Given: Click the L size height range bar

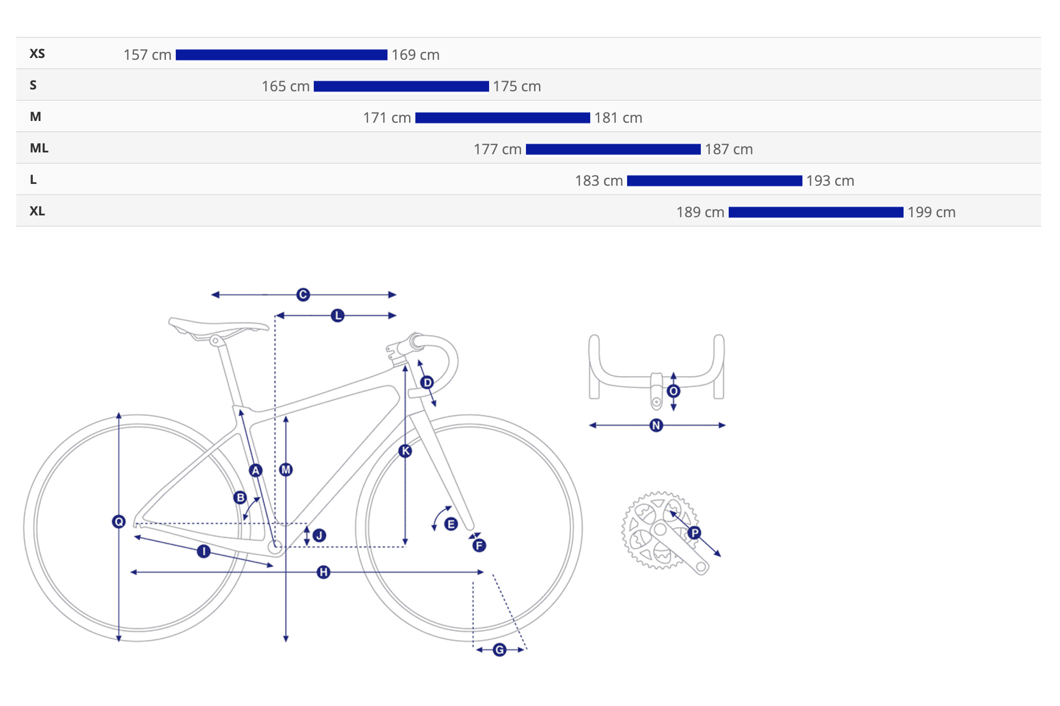Looking at the screenshot, I should coord(714,181).
